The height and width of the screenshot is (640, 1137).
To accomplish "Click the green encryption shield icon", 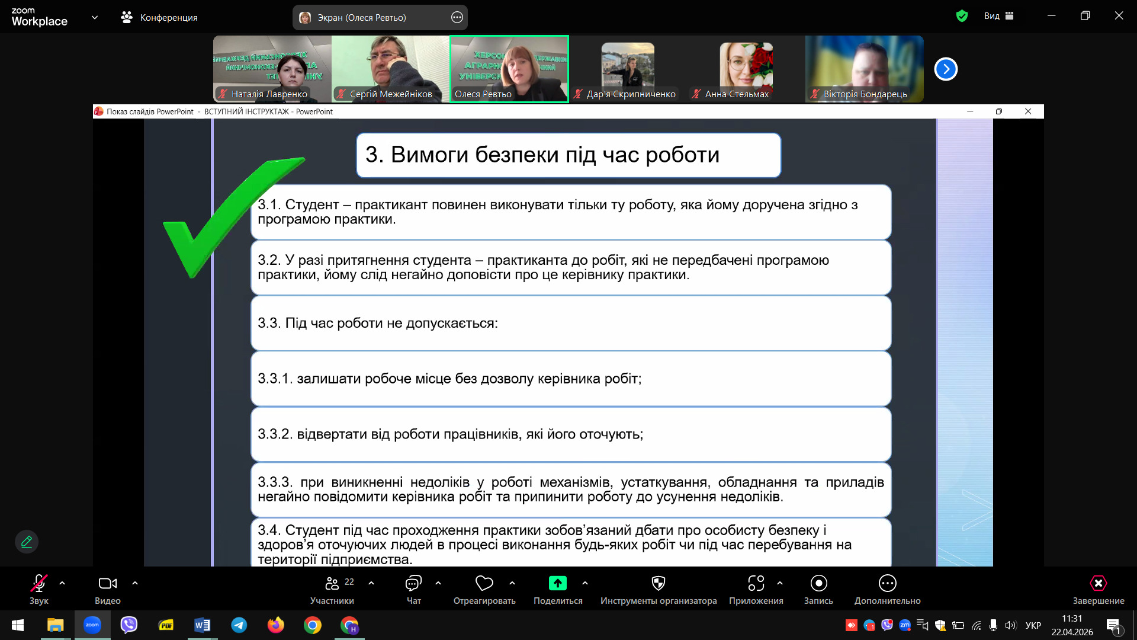I will click(x=962, y=16).
